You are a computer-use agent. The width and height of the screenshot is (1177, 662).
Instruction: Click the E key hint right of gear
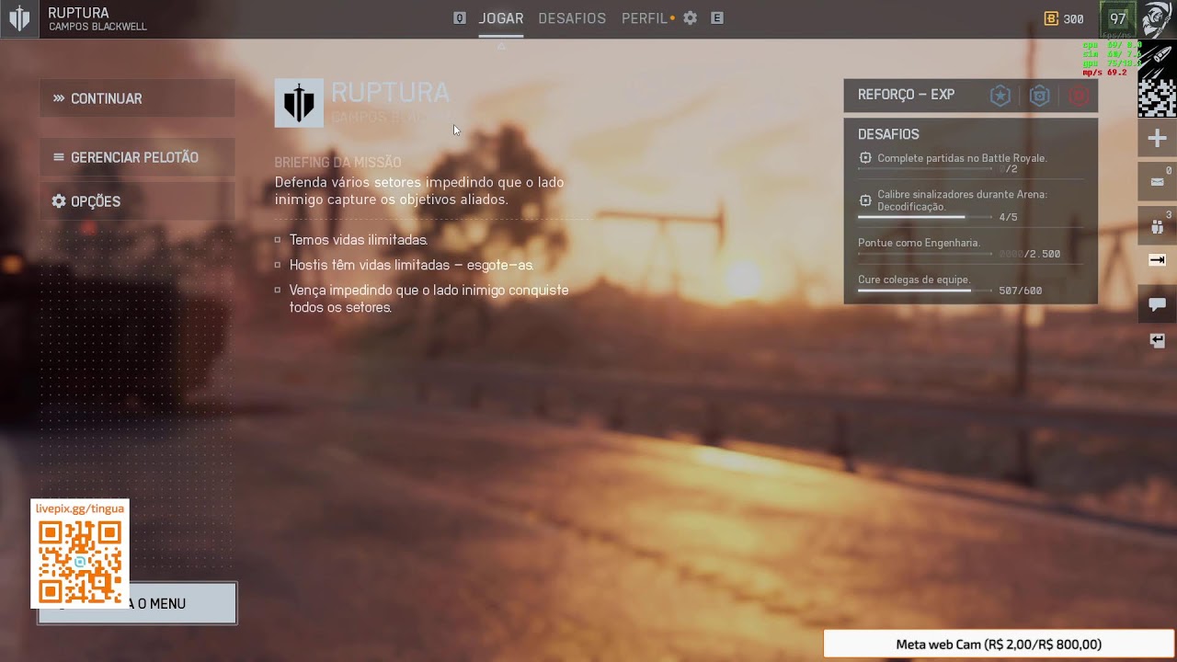coord(717,18)
